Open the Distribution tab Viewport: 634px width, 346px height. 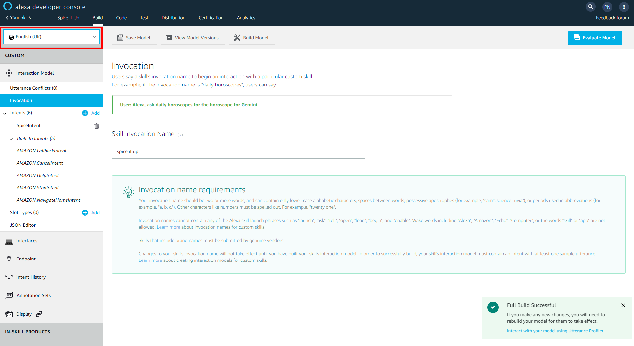coord(173,18)
